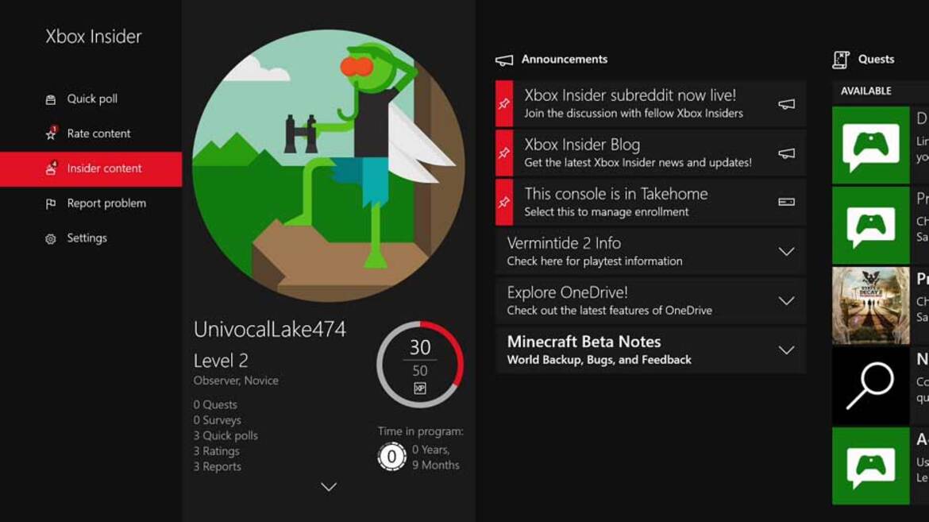Click the XP icon inside progress ring
Viewport: 929px width, 522px height.
pos(420,389)
